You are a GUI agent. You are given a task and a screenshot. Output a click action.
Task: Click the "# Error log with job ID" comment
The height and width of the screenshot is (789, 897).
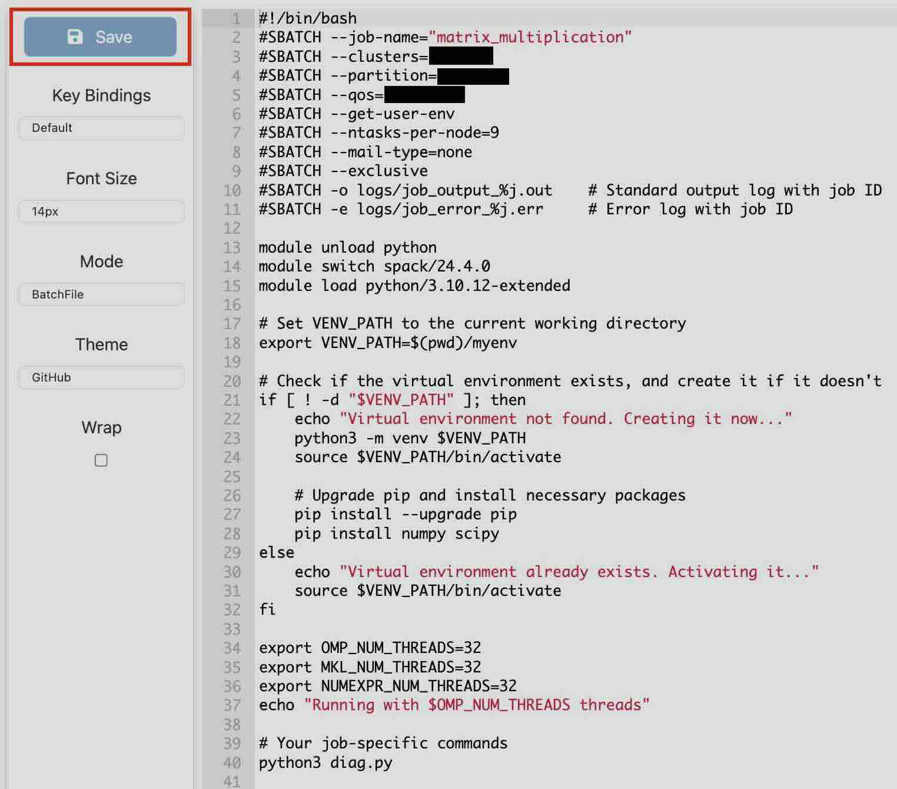click(690, 210)
